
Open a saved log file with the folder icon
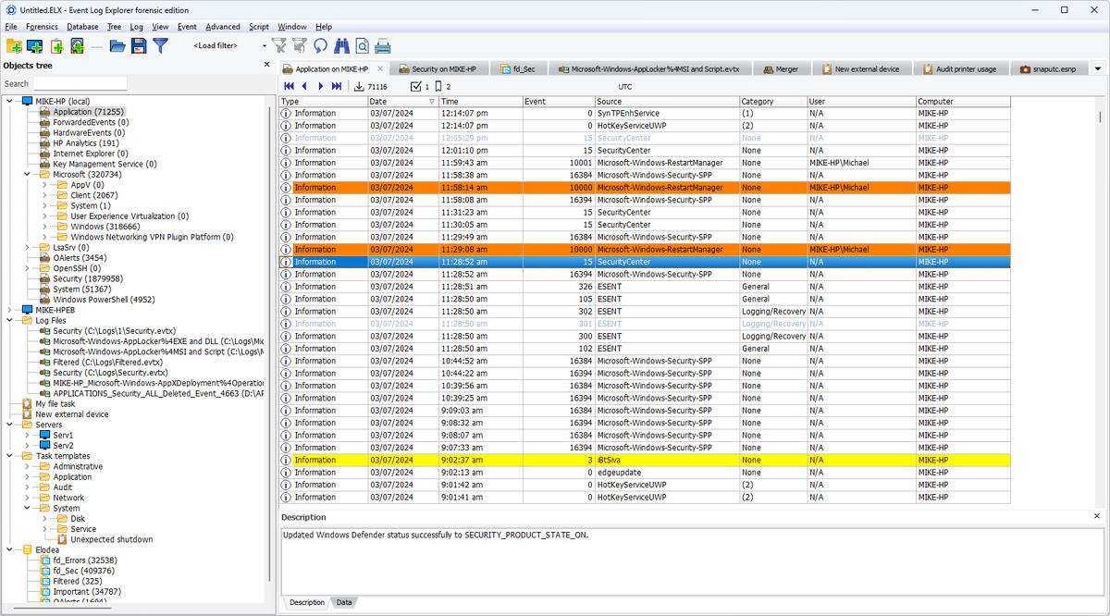click(116, 45)
